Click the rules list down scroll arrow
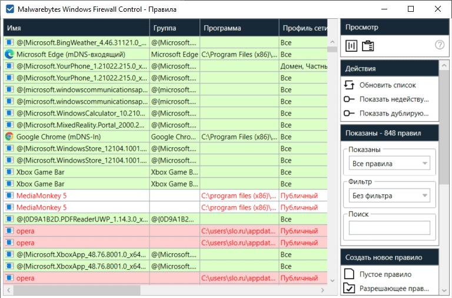This screenshot has width=452, height=298. pos(333,280)
